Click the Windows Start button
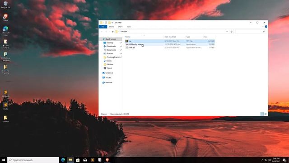This screenshot has height=163, width=289. pos(4,160)
